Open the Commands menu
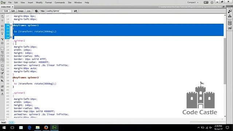Screen dimensions: 233x131 [x=60, y=3]
